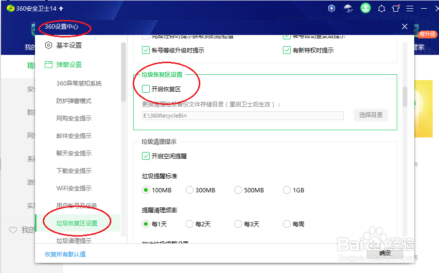Go to 防护弹窗模式 settings
Screen dimensions: 439x273
[74, 101]
